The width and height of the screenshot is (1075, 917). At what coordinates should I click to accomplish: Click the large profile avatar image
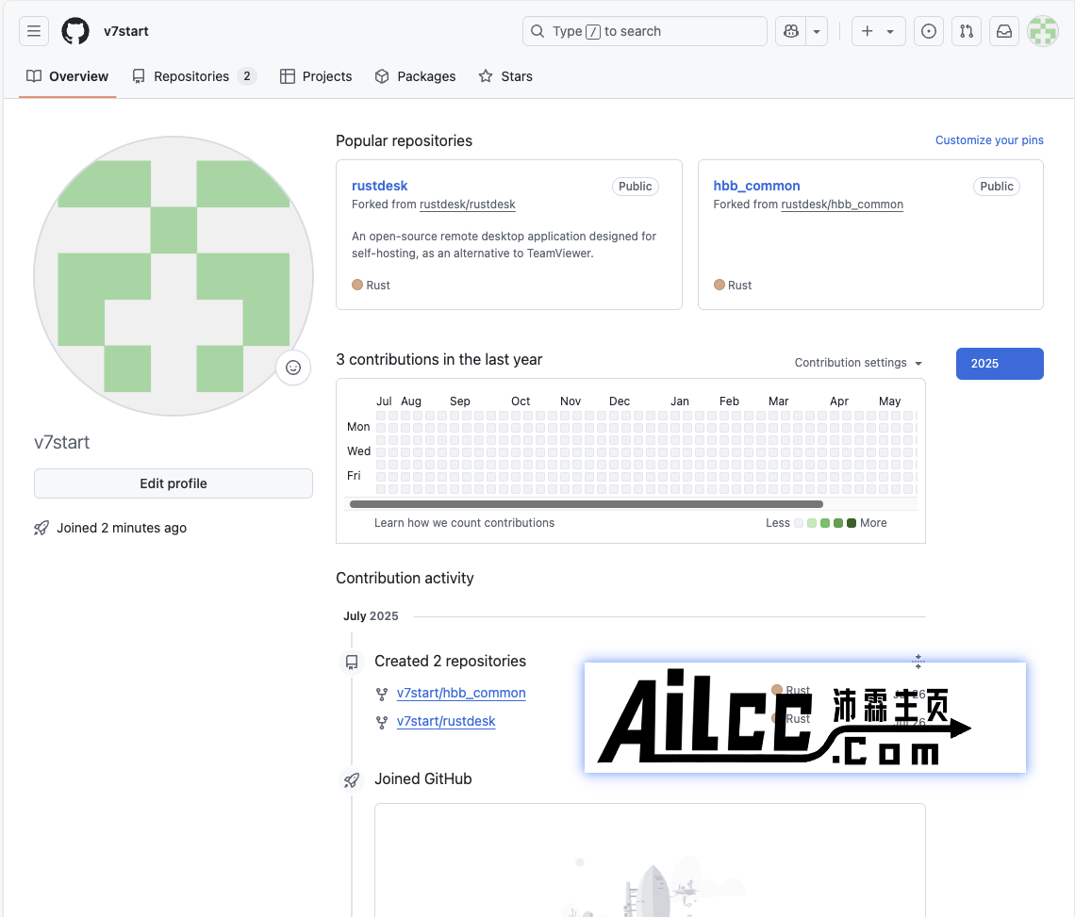174,276
